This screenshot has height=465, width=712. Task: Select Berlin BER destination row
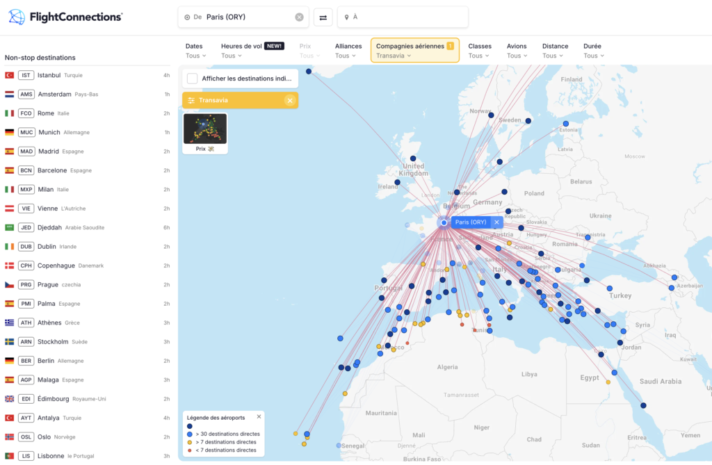pyautogui.click(x=87, y=361)
